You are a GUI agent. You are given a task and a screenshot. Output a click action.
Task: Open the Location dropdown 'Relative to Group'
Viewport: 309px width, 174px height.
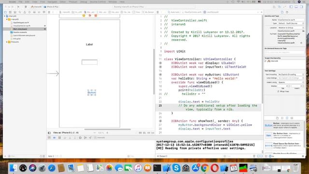291,28
